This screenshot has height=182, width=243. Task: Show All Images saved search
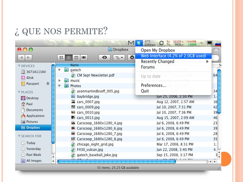tap(31, 161)
